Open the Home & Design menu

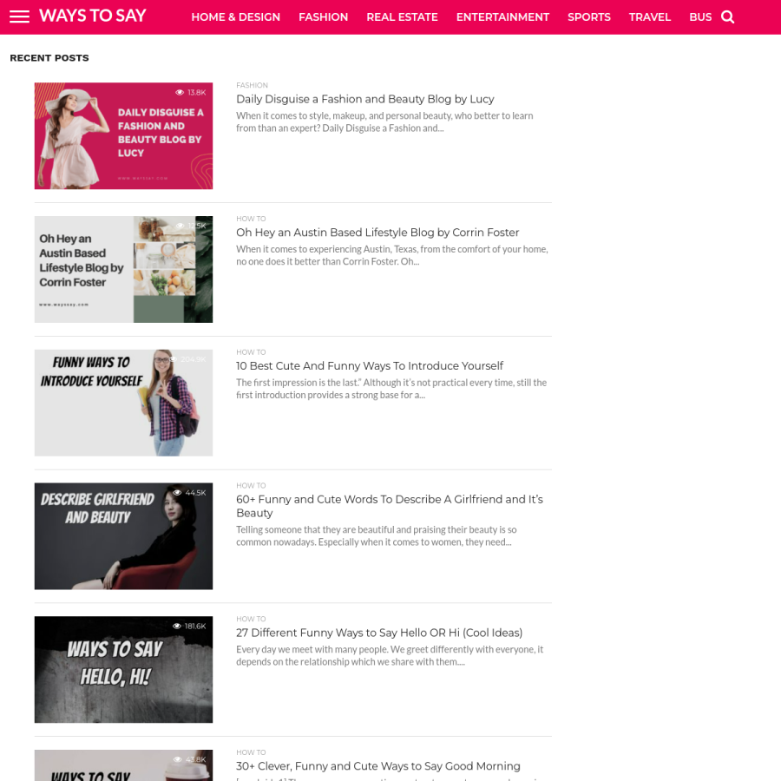(235, 17)
